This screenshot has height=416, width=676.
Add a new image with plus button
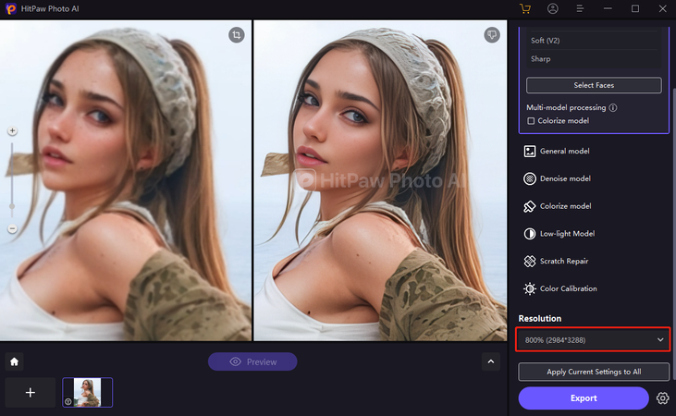[x=31, y=392]
